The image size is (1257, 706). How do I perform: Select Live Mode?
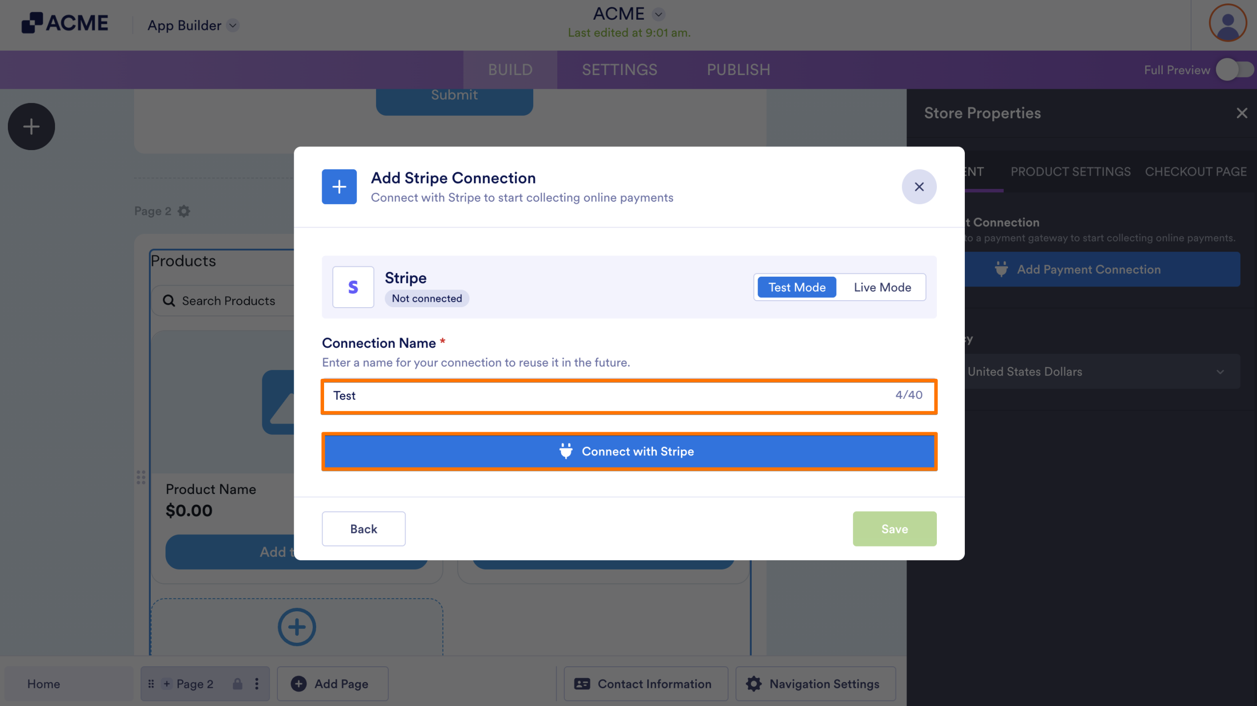[x=882, y=287]
